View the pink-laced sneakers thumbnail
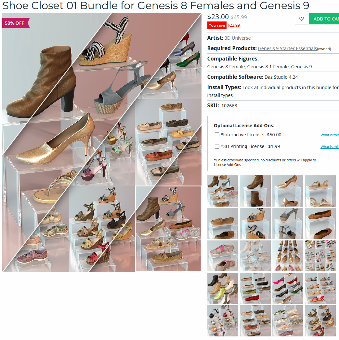Viewport: 339px width, 340px height. coord(223,256)
